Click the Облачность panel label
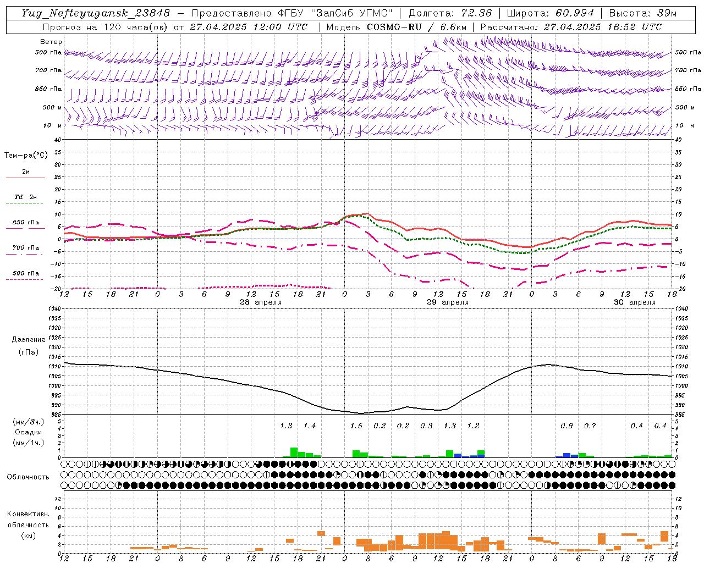The image size is (704, 563). point(28,477)
